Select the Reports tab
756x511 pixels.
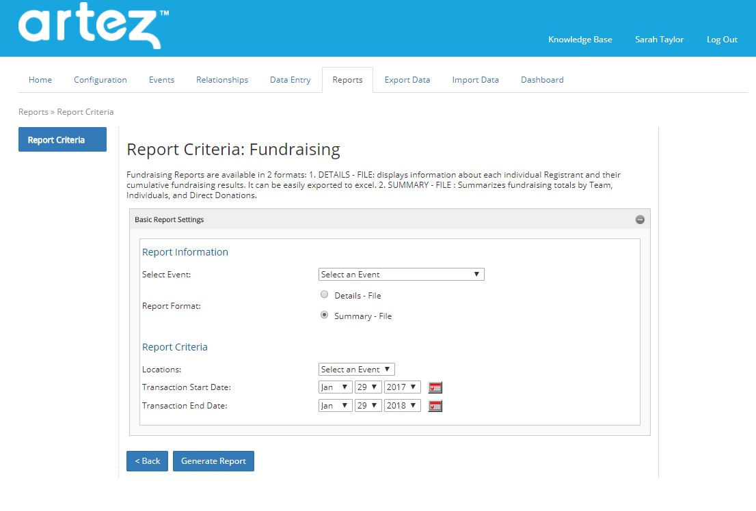pos(347,80)
